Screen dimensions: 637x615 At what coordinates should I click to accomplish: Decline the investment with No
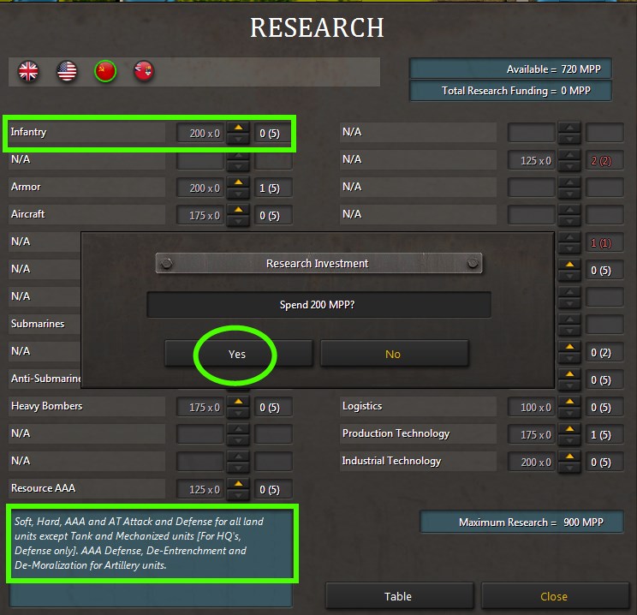[394, 354]
